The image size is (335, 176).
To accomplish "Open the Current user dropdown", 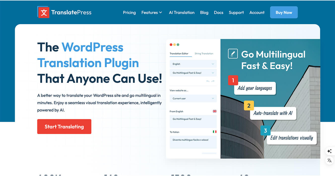I will point(193,98).
